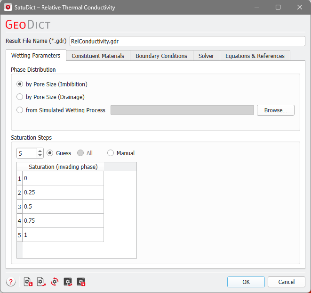Choose the Guess saturation steps mode
The width and height of the screenshot is (311, 293).
click(x=59, y=153)
